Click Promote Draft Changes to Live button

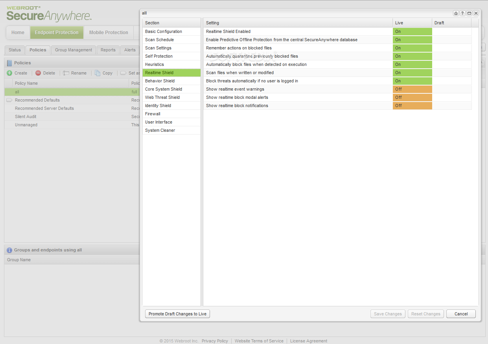point(177,314)
